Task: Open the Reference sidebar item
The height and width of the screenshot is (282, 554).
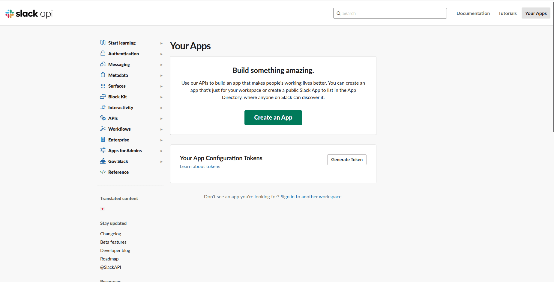Action: click(x=118, y=172)
